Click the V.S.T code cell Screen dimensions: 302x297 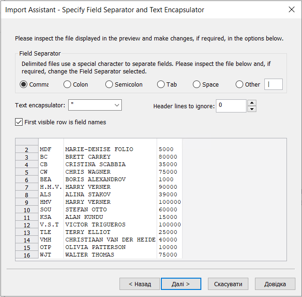click(51, 225)
